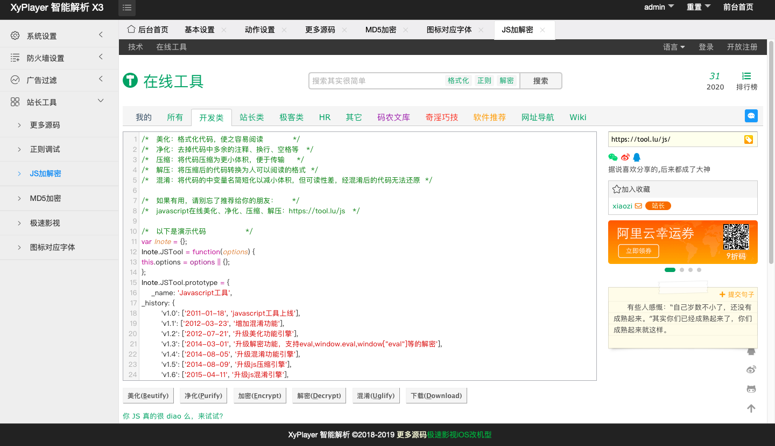
Task: Click the 搜索其实很简单 search input field
Action: pyautogui.click(x=377, y=81)
